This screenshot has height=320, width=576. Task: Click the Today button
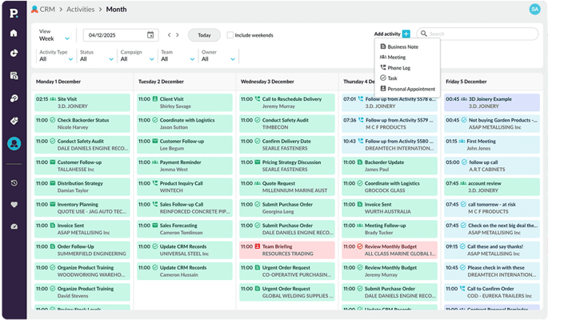pyautogui.click(x=204, y=35)
